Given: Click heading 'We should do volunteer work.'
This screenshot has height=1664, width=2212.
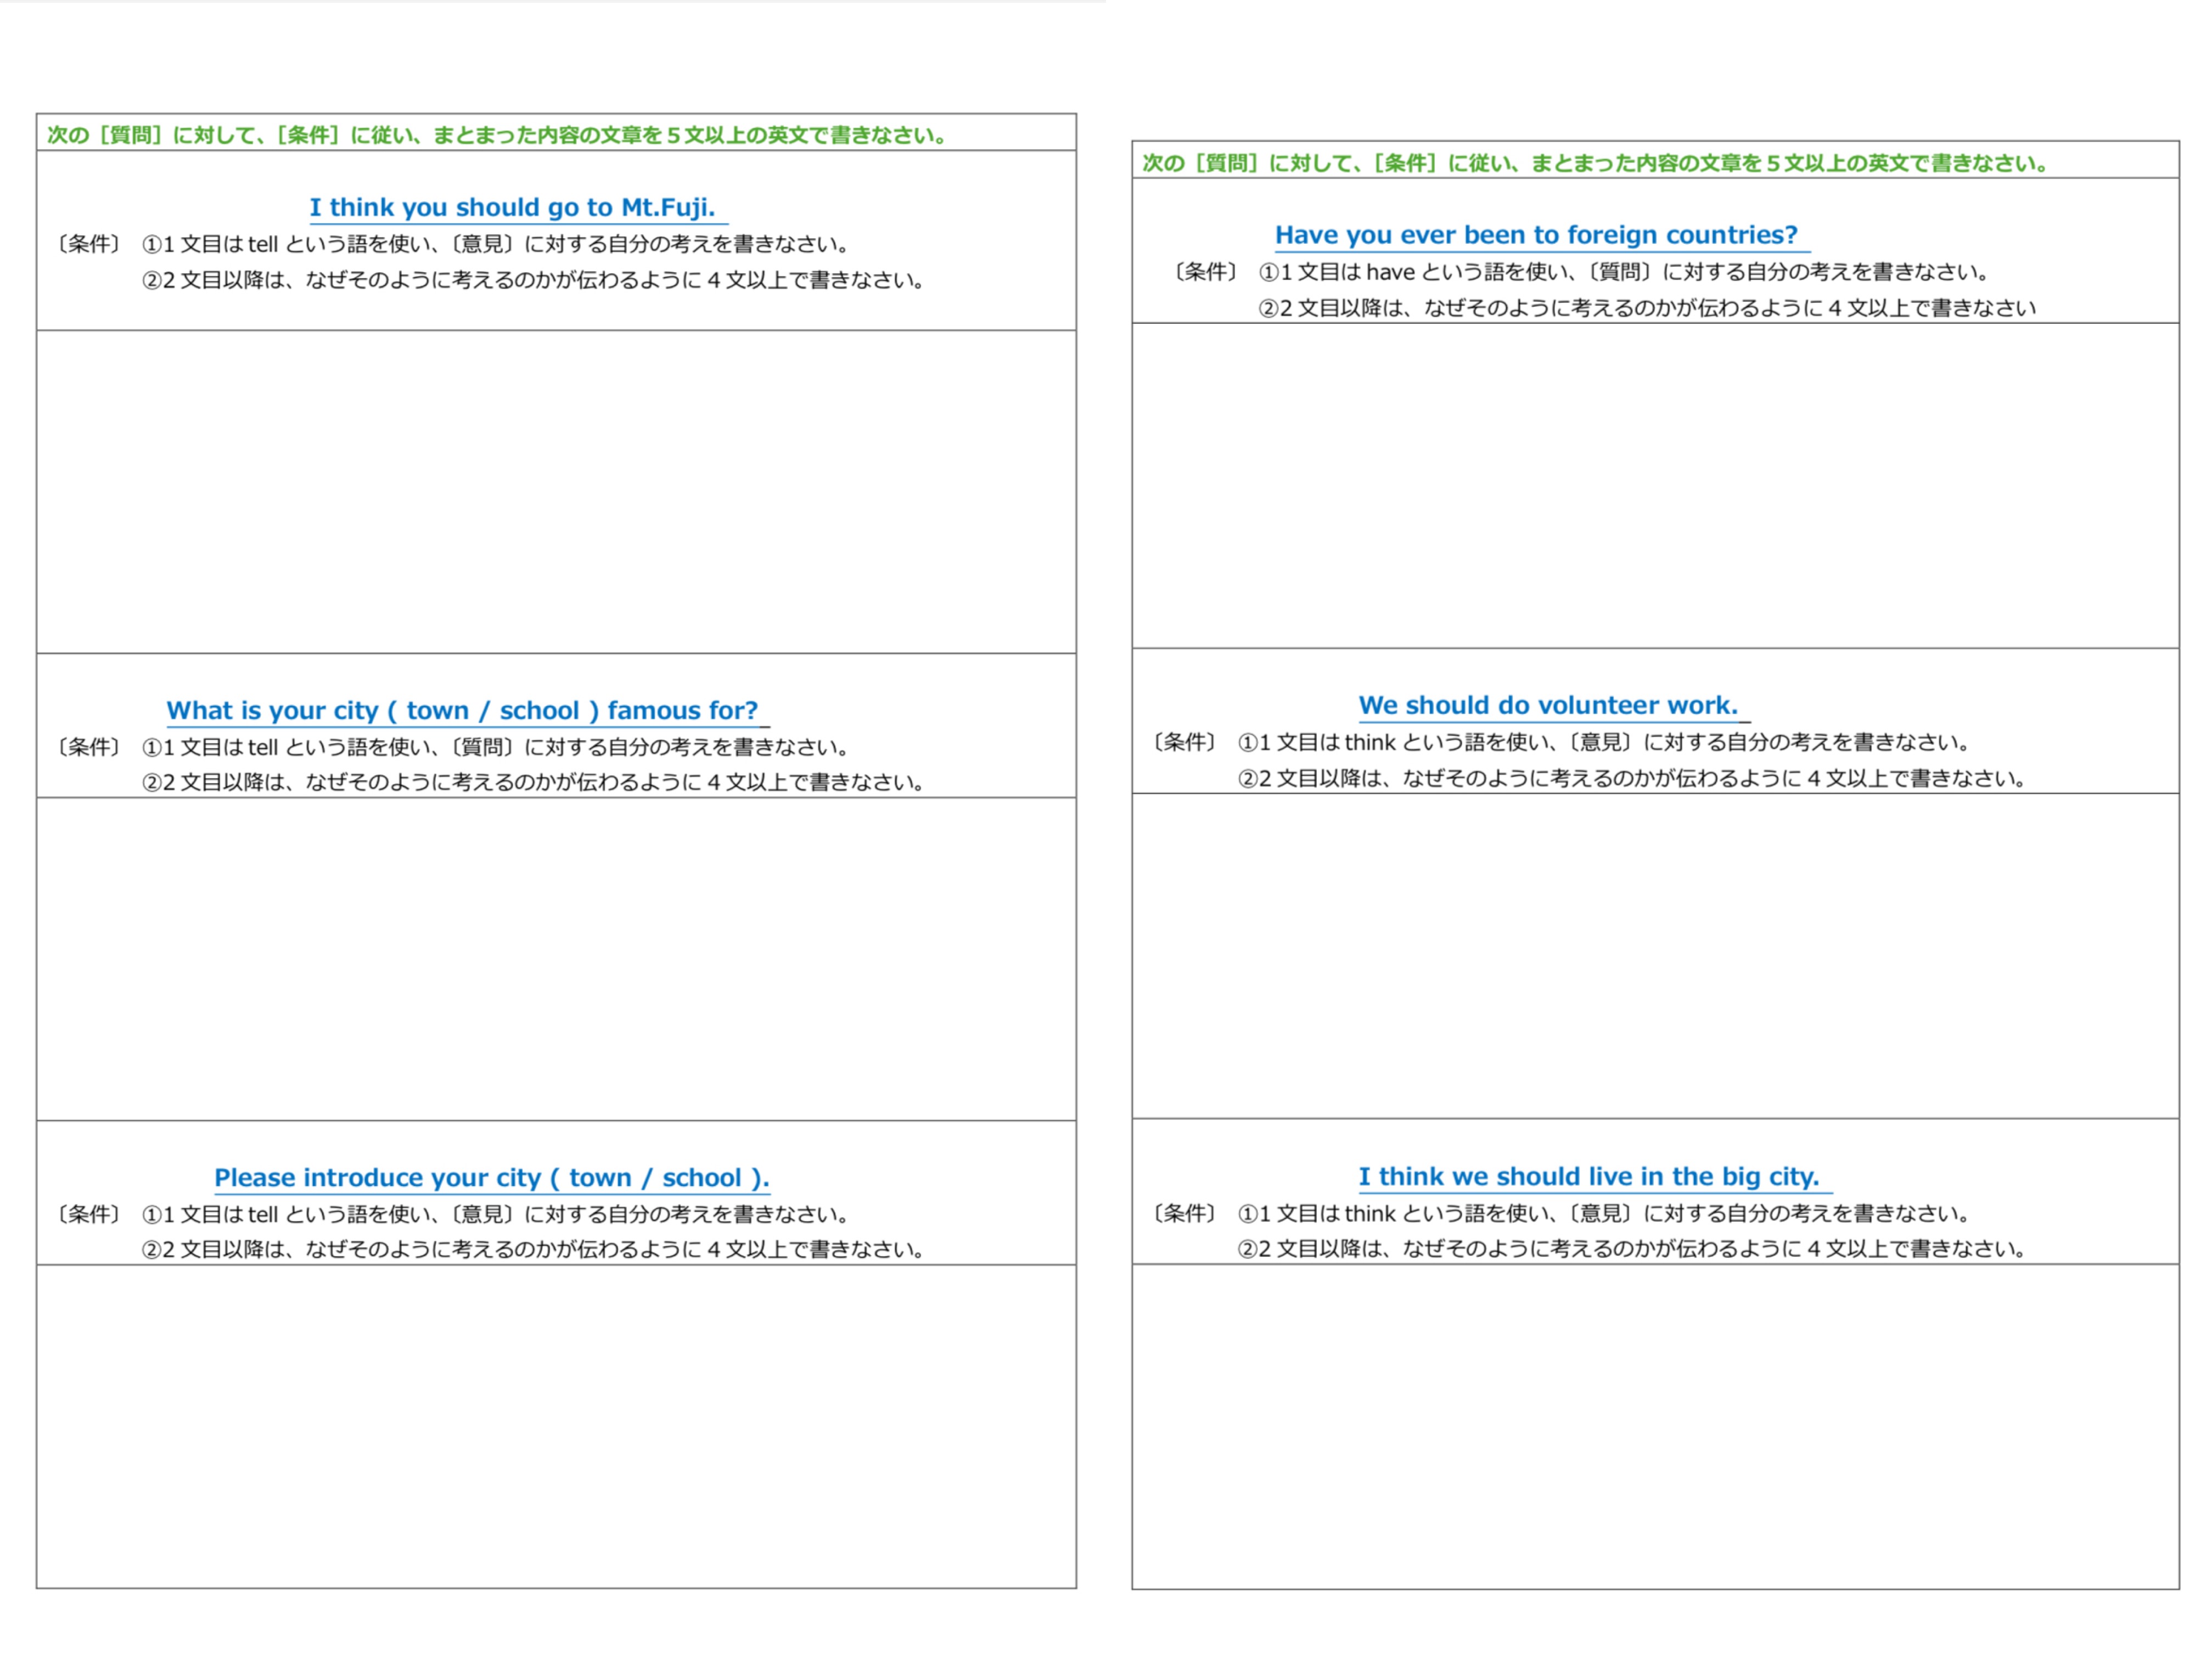Looking at the screenshot, I should [x=1548, y=705].
